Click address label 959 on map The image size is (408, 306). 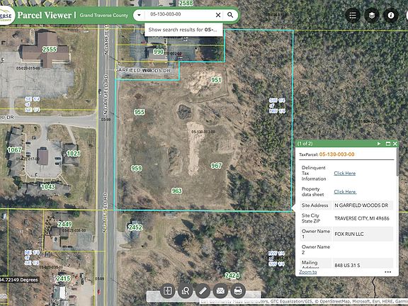136,169
